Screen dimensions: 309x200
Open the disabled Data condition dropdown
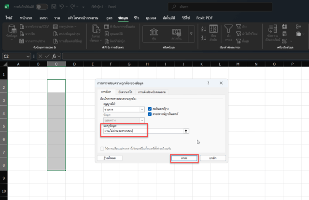[142, 120]
